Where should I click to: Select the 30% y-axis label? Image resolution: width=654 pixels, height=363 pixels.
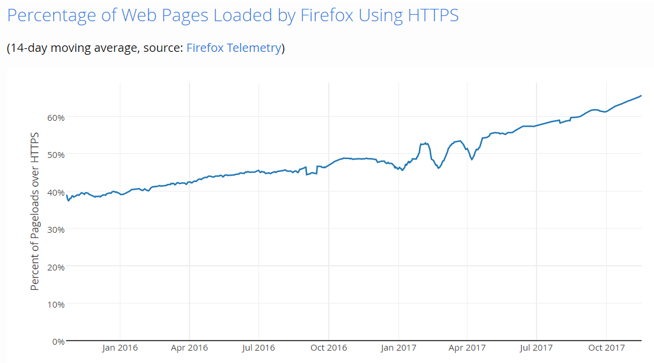pyautogui.click(x=56, y=230)
